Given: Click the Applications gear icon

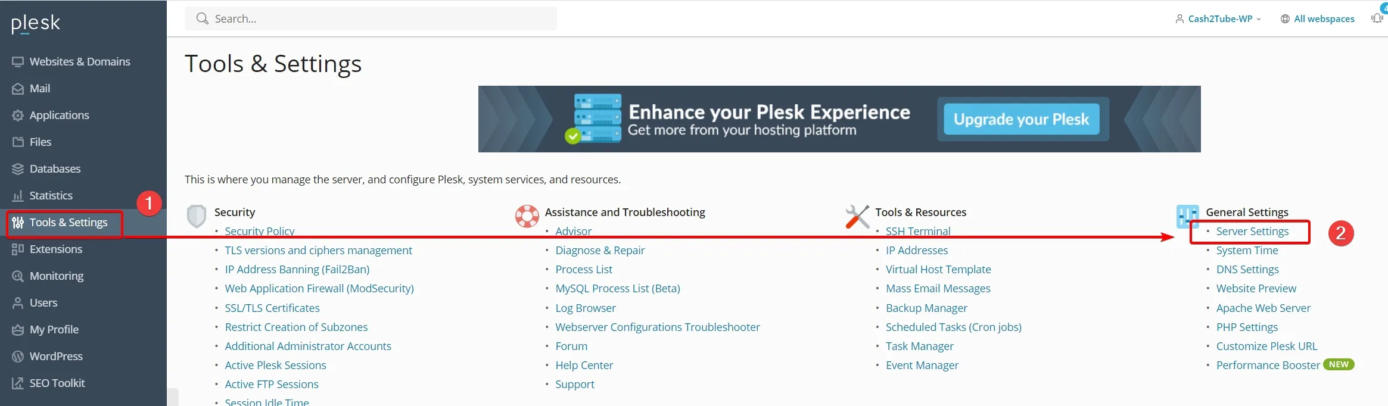Looking at the screenshot, I should [x=18, y=115].
